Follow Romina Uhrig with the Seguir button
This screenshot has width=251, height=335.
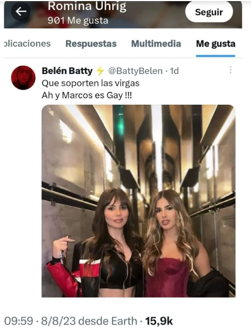[x=209, y=12]
